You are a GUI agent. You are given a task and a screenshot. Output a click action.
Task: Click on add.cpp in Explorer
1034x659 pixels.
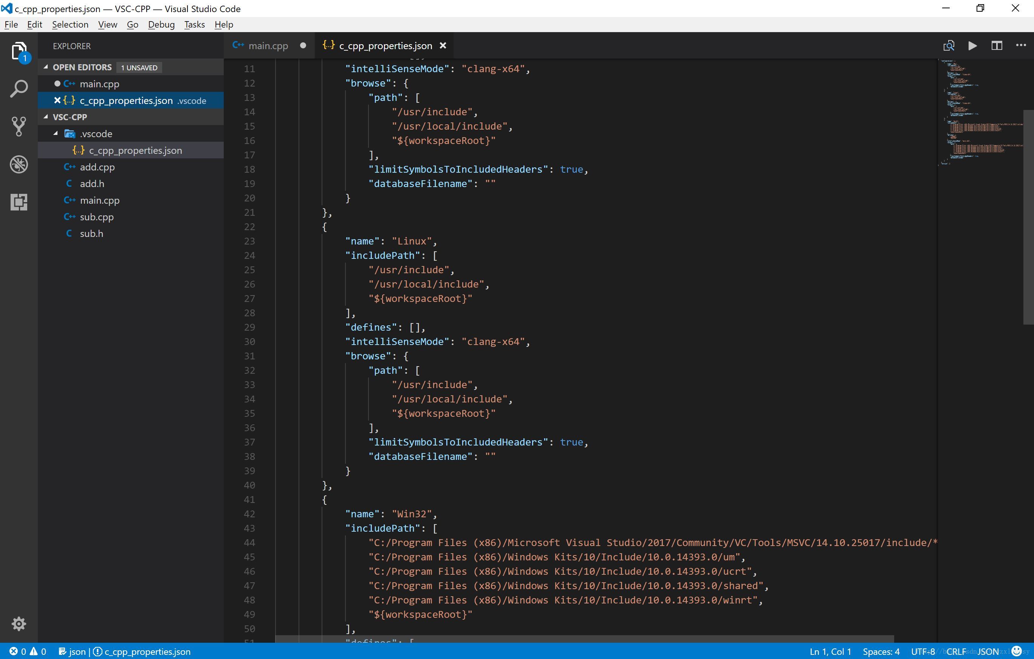(96, 166)
